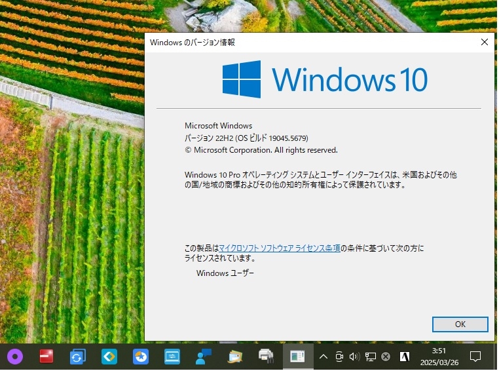Expand the hidden system tray icons chevron
The height and width of the screenshot is (371, 499).
[x=323, y=357]
